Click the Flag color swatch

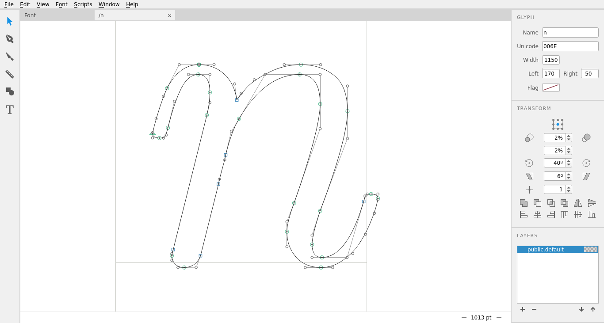[x=550, y=87]
